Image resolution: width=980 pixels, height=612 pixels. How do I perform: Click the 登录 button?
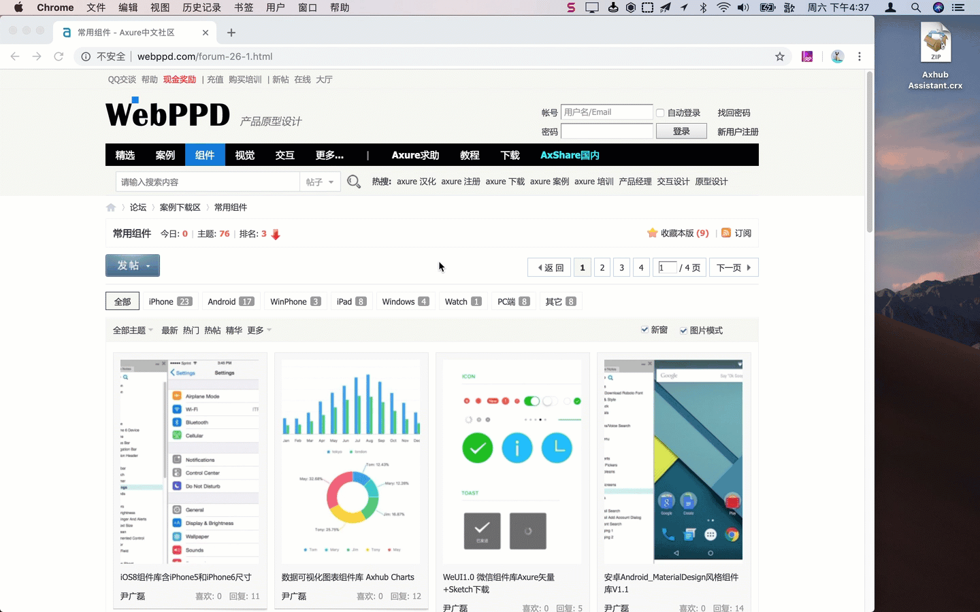pos(681,131)
